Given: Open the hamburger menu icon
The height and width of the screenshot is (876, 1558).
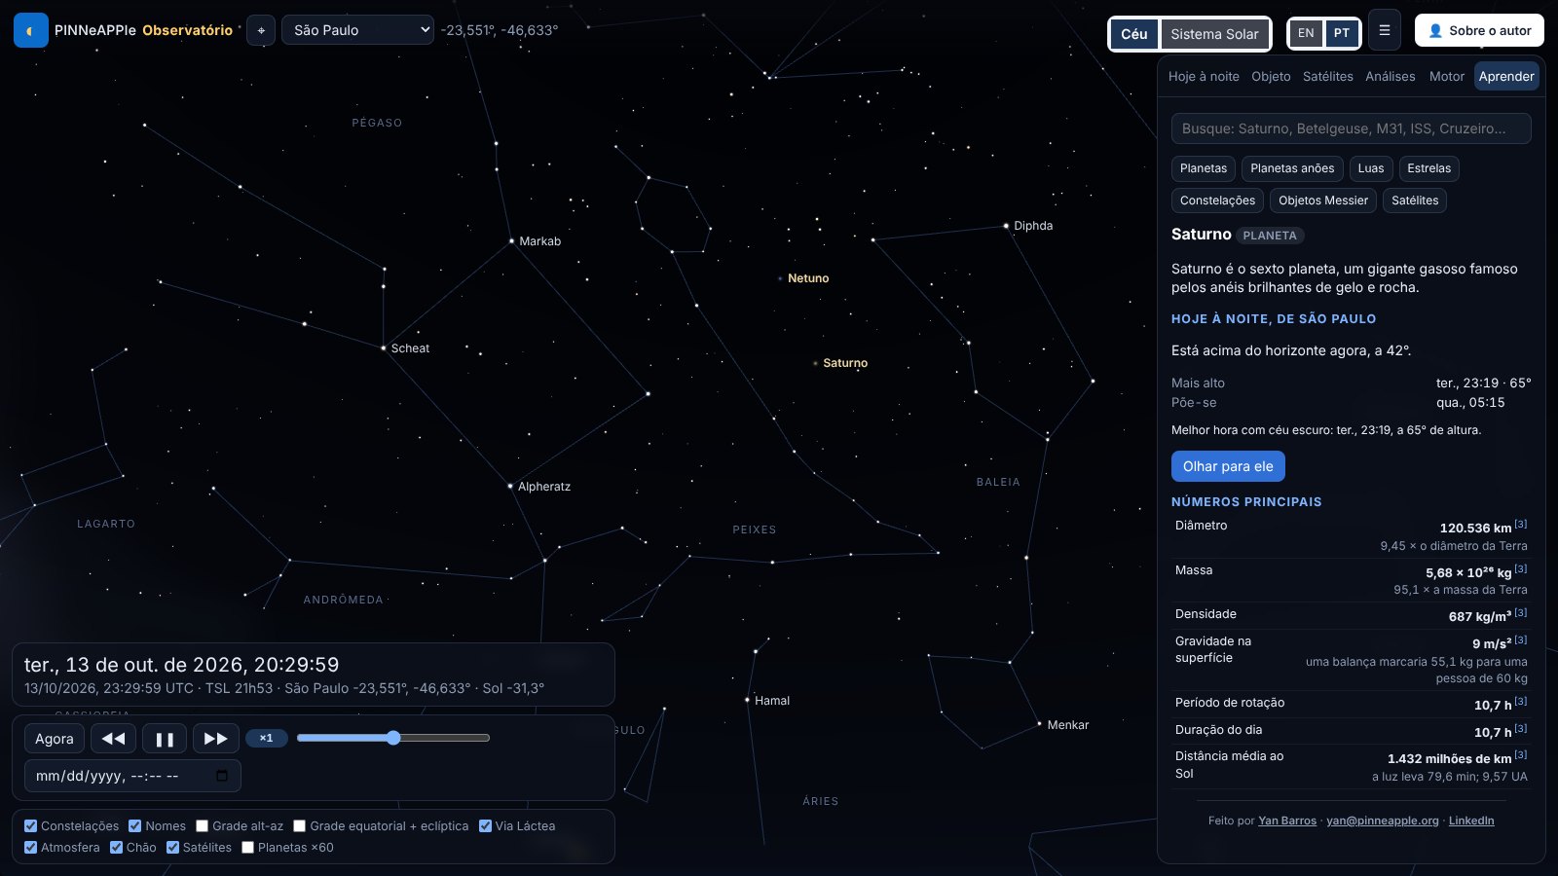Looking at the screenshot, I should [x=1384, y=30].
